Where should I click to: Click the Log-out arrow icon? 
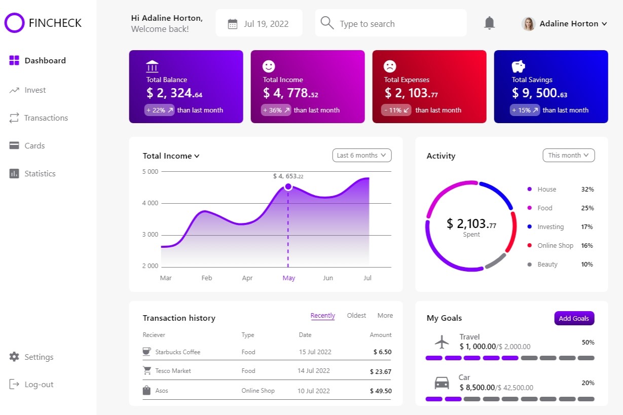click(14, 385)
